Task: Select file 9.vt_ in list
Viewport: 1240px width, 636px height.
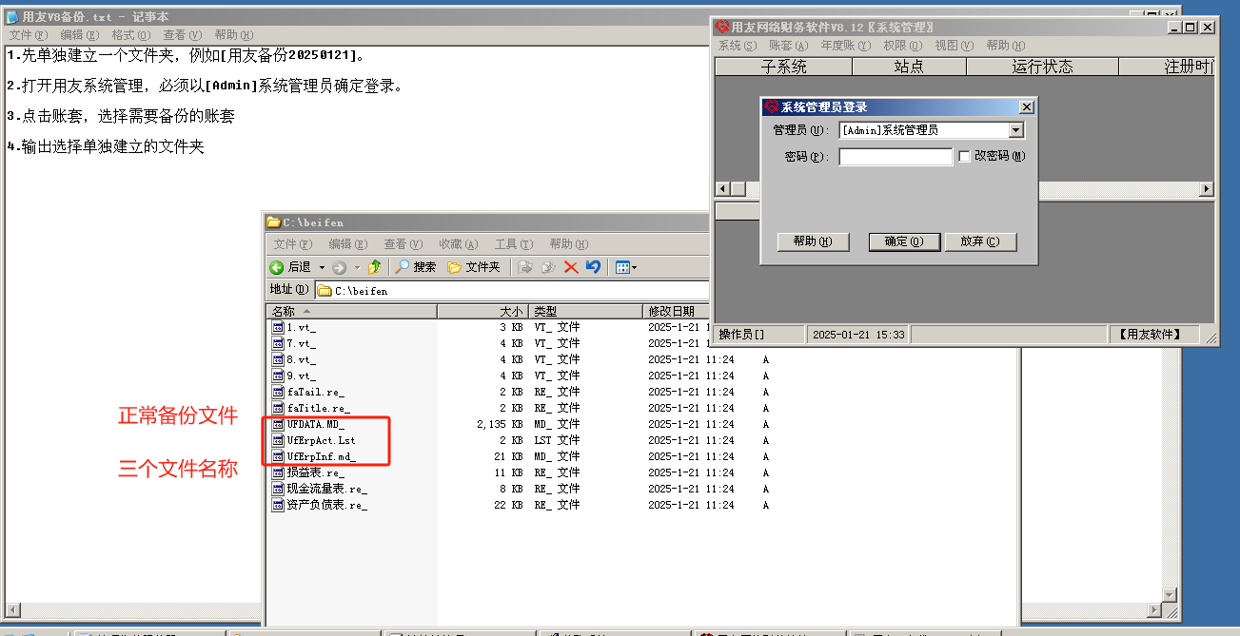Action: (301, 376)
